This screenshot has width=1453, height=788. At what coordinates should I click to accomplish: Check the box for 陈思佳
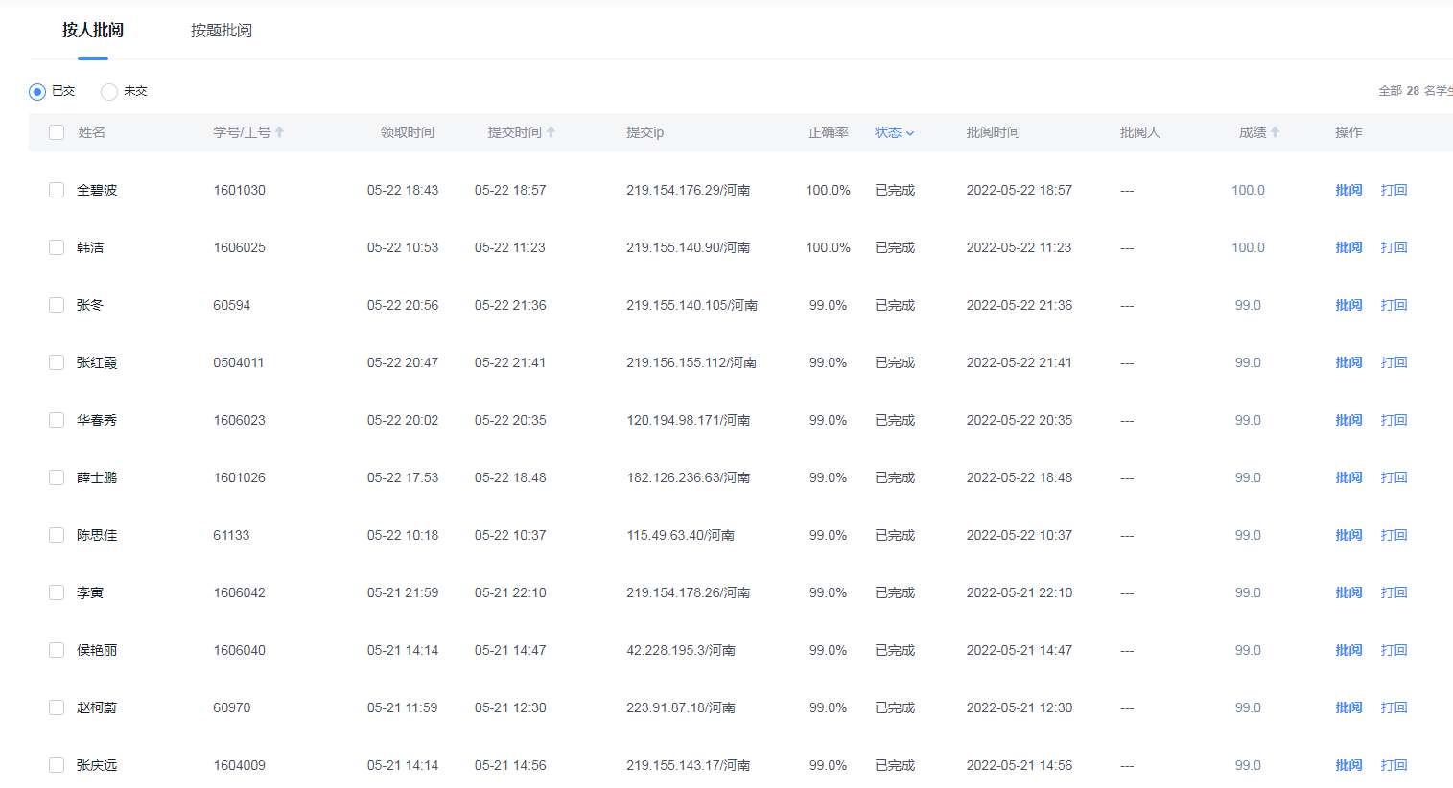click(x=57, y=535)
